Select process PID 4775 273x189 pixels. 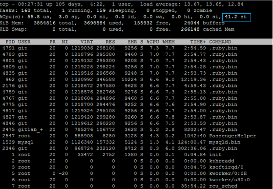9,105
